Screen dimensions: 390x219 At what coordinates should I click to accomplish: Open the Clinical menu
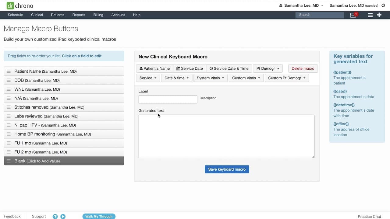pos(37,15)
